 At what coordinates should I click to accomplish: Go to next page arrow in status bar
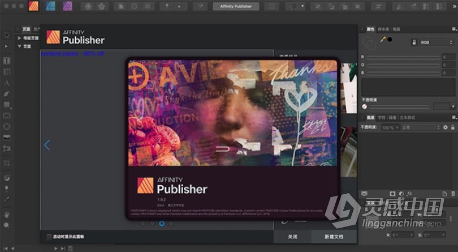tap(56, 249)
